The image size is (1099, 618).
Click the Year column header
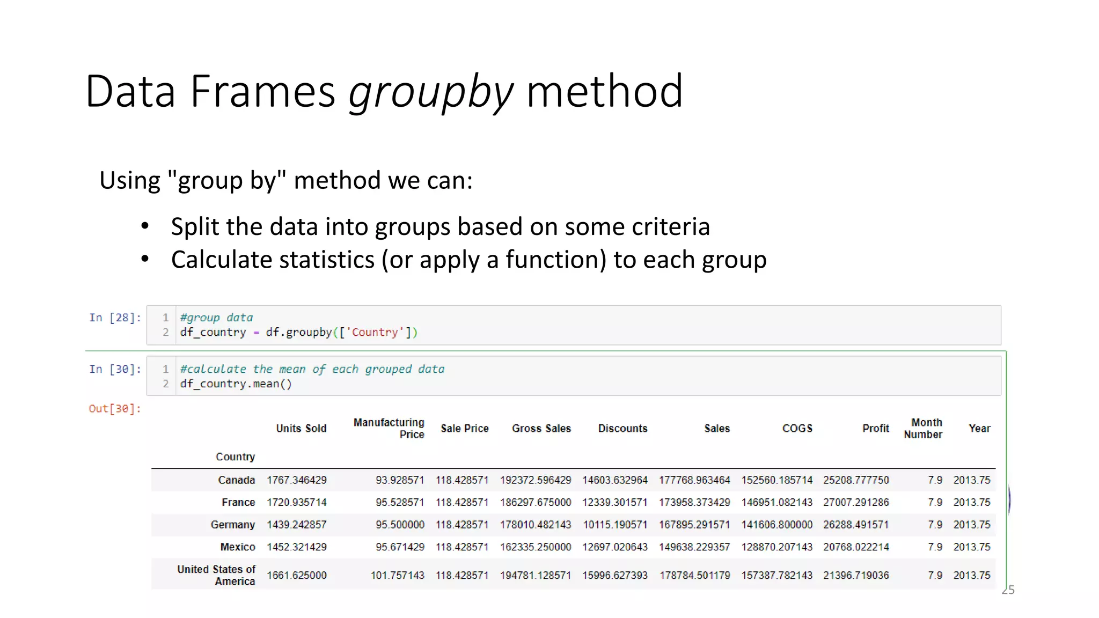click(x=979, y=429)
